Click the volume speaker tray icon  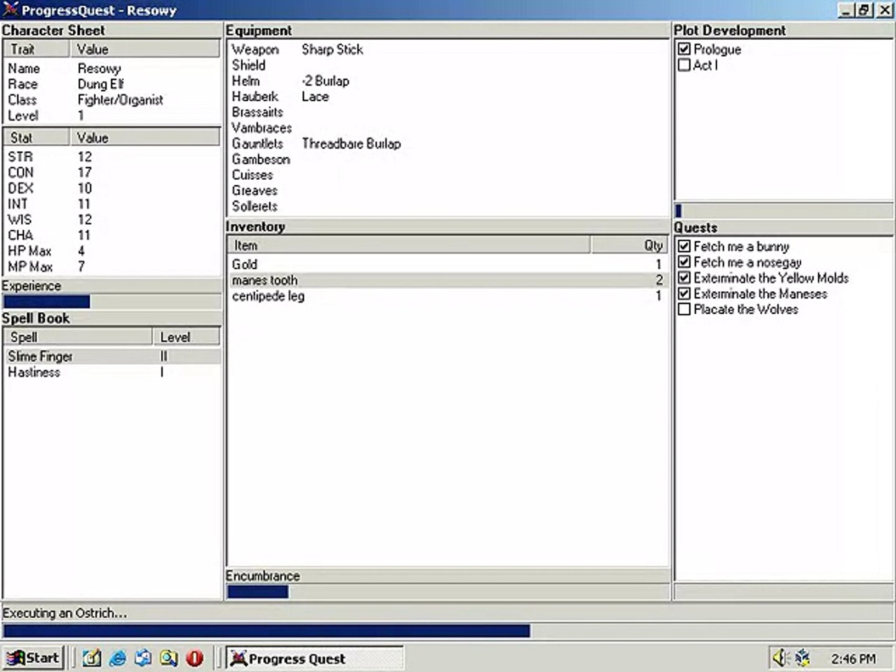[x=780, y=658]
